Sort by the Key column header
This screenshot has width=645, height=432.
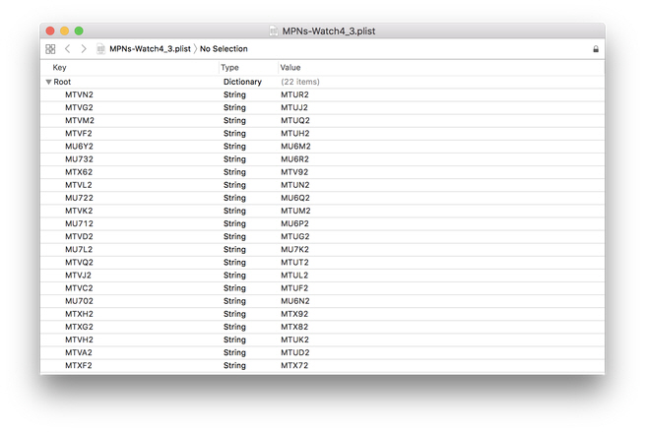[x=59, y=68]
